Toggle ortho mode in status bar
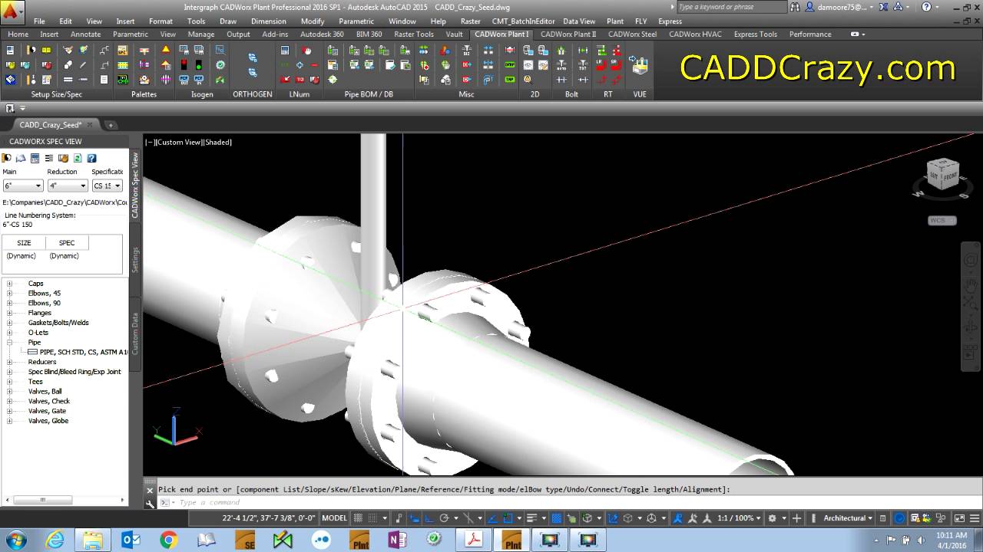 tap(429, 518)
